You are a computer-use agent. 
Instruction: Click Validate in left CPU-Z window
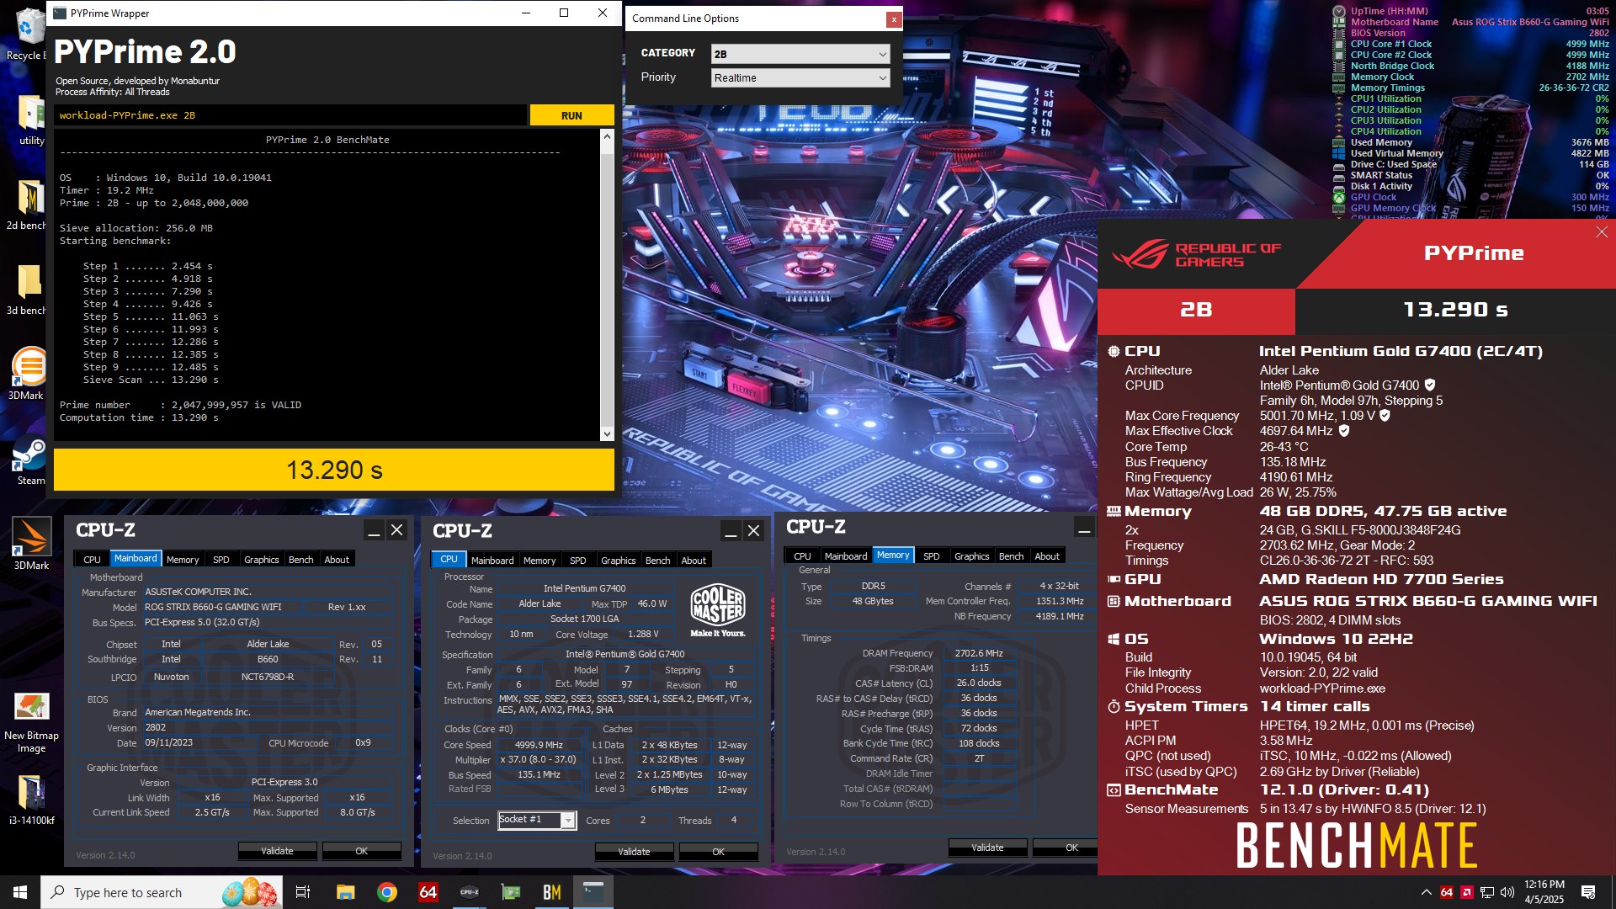pyautogui.click(x=277, y=851)
